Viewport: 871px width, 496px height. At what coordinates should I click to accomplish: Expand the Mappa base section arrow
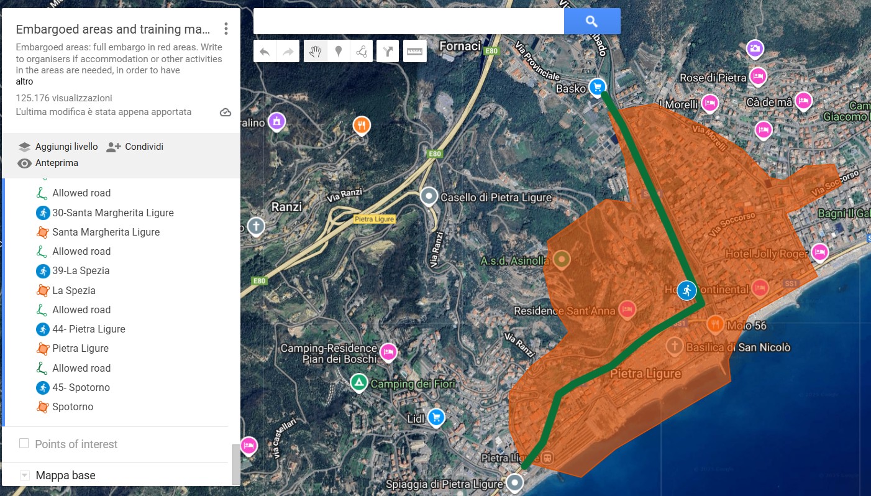(x=24, y=475)
